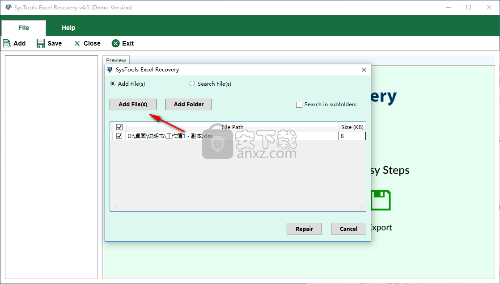Screen dimensions: 500x284
Task: Click the Add Folder button
Action: (x=189, y=104)
